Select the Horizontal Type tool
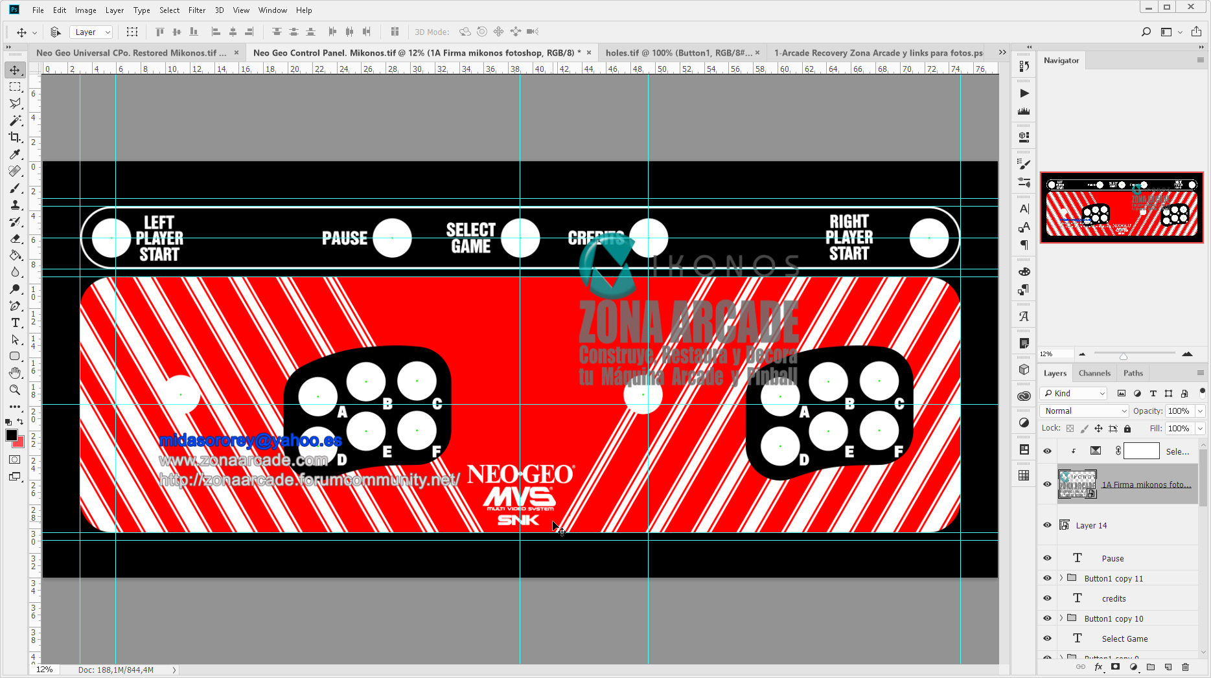The width and height of the screenshot is (1211, 678). point(15,322)
